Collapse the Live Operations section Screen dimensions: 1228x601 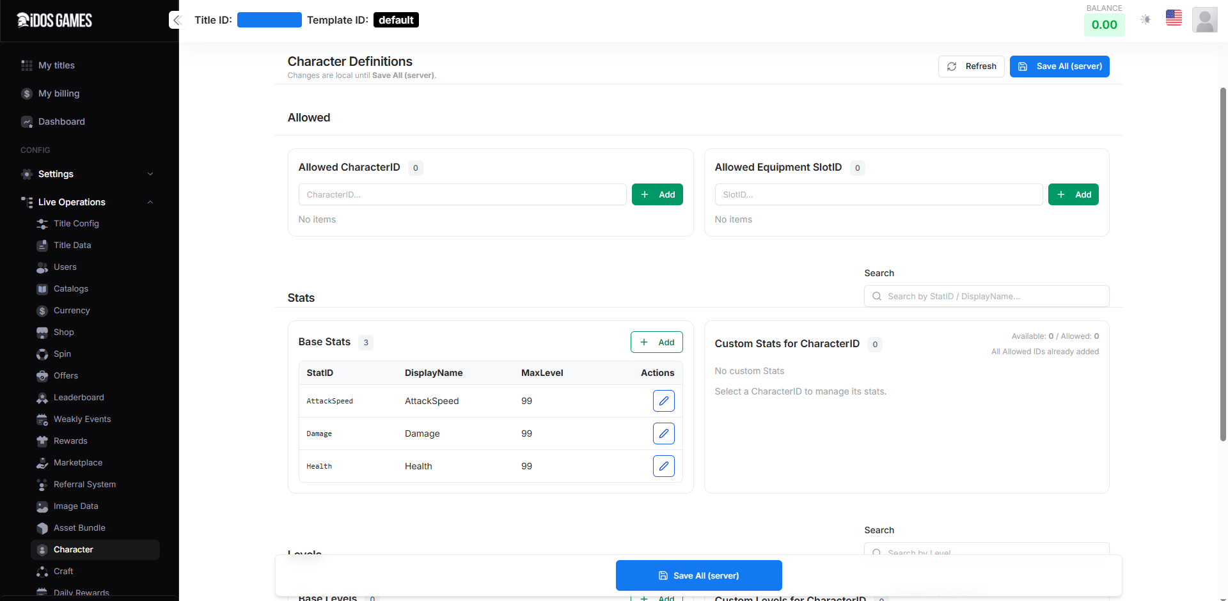point(150,202)
